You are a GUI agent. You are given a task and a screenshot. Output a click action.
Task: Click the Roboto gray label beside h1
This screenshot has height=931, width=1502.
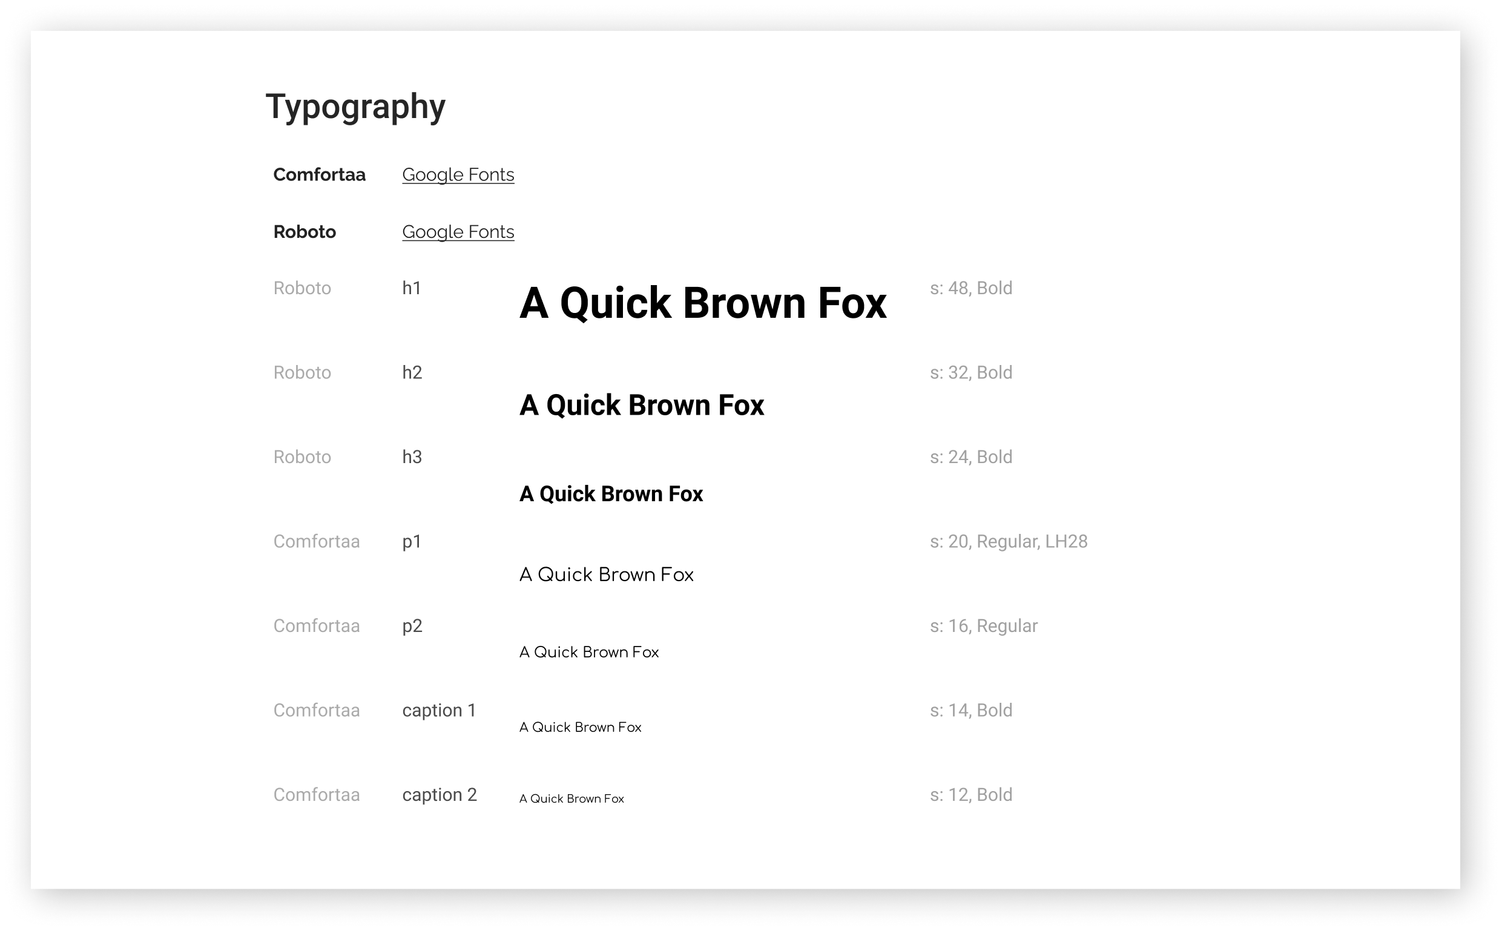coord(302,288)
